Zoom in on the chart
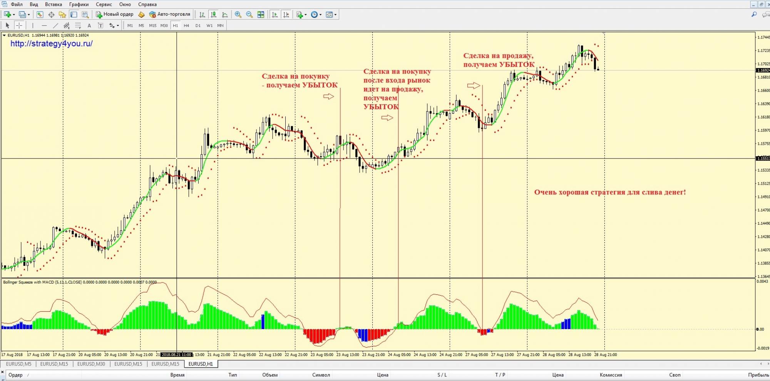The width and height of the screenshot is (770, 381). 238,15
